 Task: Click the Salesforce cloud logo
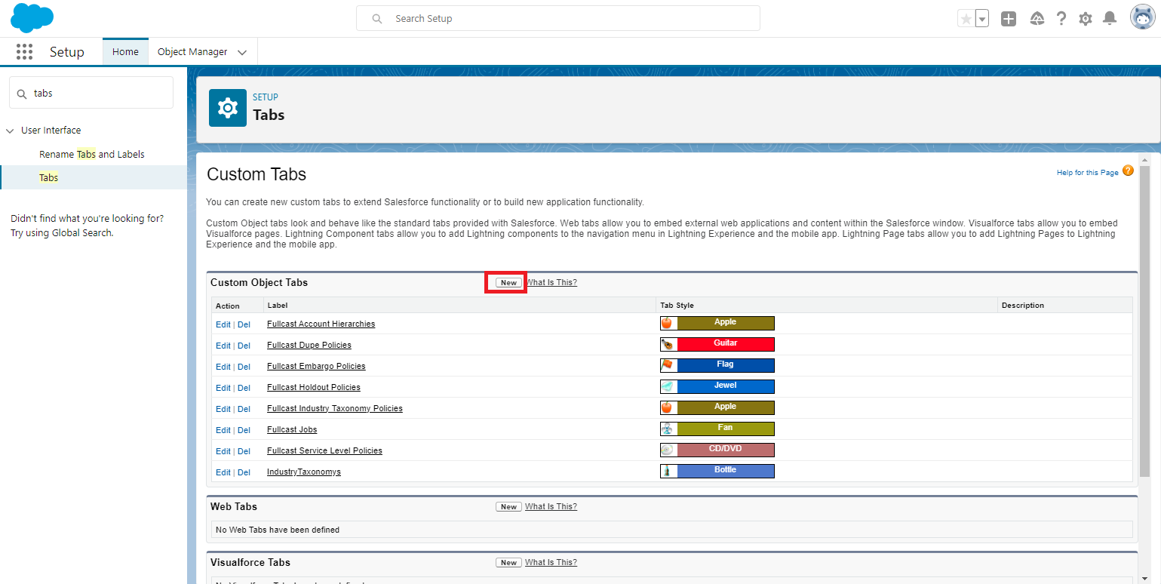click(x=32, y=18)
